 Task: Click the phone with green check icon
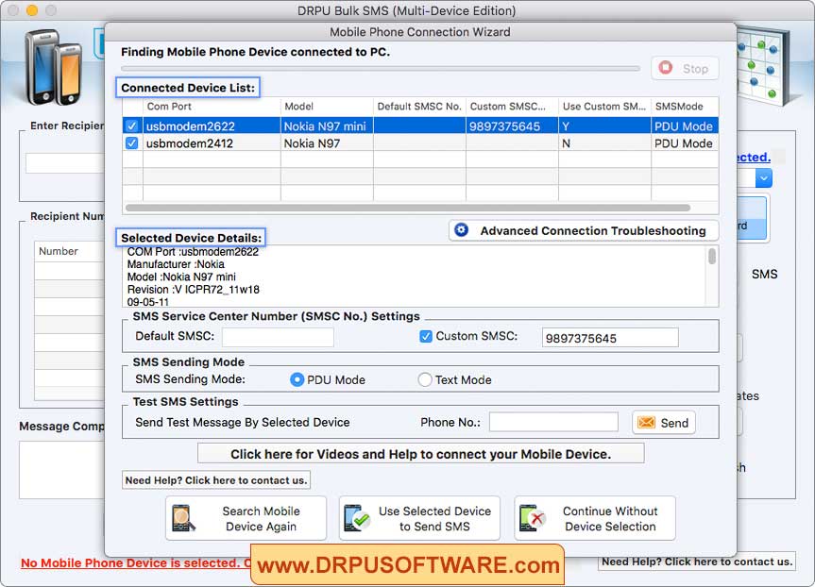point(357,518)
